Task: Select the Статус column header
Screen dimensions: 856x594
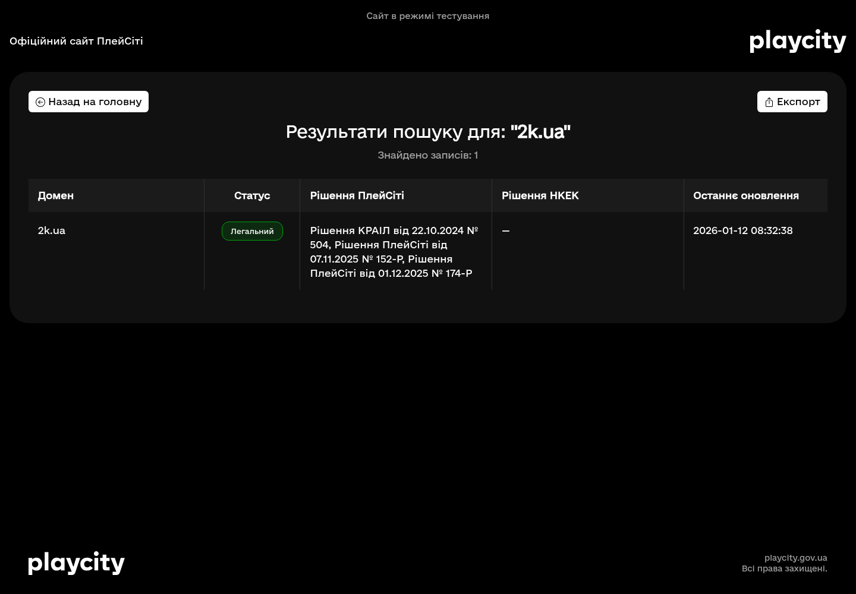Action: 252,195
